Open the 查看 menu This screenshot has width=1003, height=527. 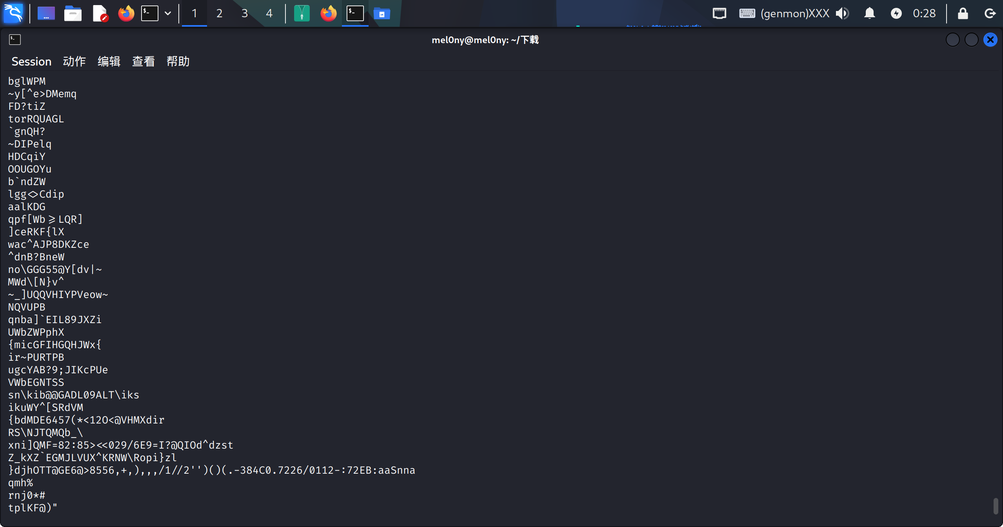click(143, 62)
